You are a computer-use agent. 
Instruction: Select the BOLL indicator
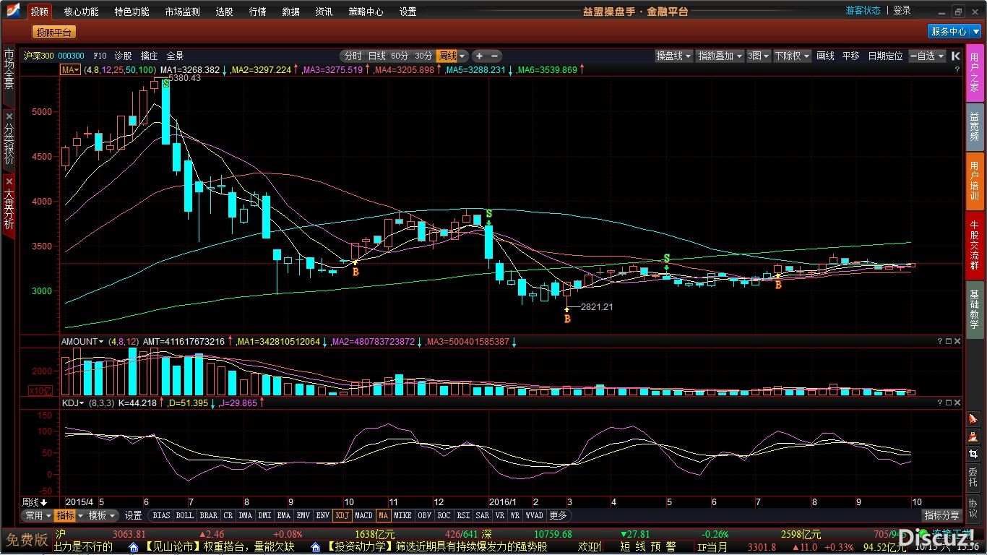184,515
